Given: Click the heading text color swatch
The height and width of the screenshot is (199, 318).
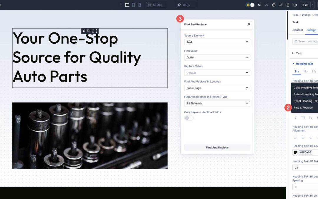Looking at the screenshot, I should [296, 152].
